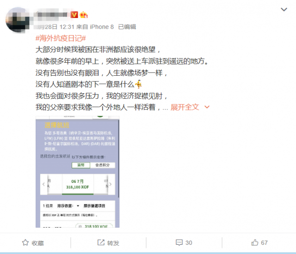
Task: Click the arrow beside 展开全文
Action: click(x=207, y=107)
